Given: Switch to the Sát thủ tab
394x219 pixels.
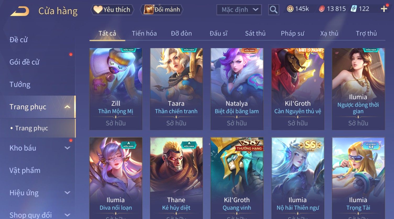Looking at the screenshot, I should [x=255, y=33].
